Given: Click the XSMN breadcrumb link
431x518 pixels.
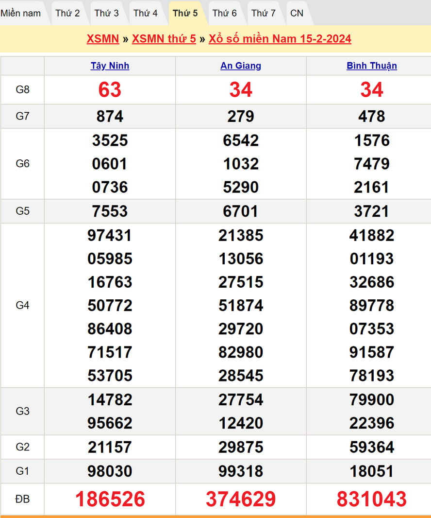Looking at the screenshot, I should click(103, 39).
